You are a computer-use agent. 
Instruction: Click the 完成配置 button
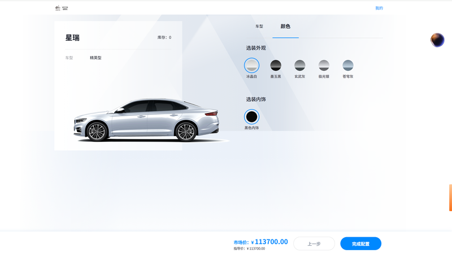[x=360, y=244]
